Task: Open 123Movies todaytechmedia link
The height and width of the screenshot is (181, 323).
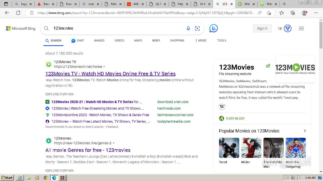Action: pyautogui.click(x=101, y=121)
